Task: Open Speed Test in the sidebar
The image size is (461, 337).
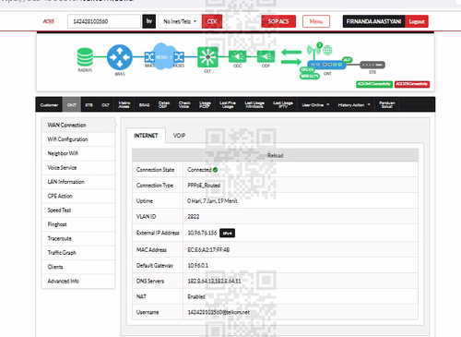Action: tap(78, 210)
